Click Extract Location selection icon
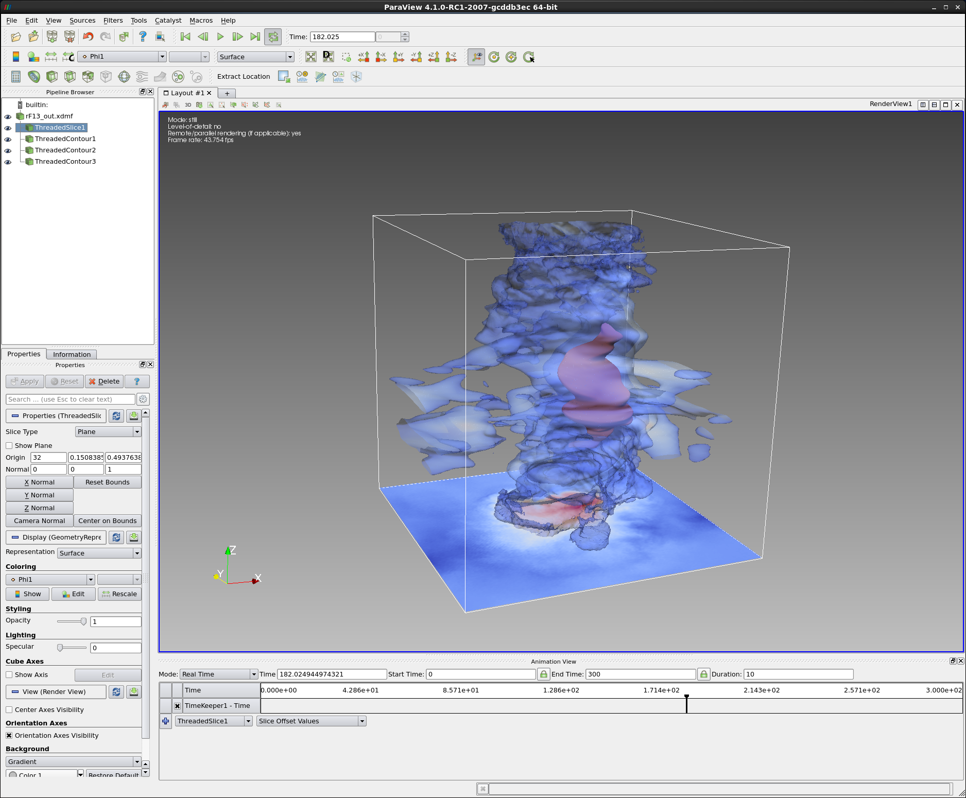Viewport: 966px width, 798px height. click(284, 77)
